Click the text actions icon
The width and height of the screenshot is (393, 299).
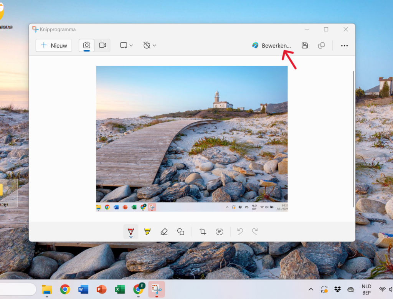click(x=219, y=231)
